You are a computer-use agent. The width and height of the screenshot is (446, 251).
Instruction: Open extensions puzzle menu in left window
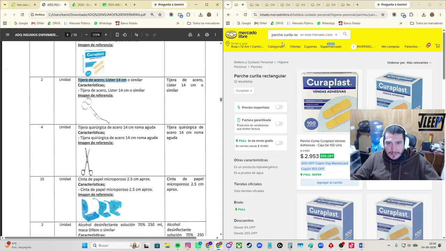point(189,15)
